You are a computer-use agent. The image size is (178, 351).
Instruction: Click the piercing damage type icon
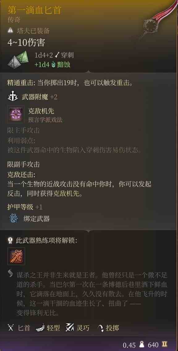57,55
